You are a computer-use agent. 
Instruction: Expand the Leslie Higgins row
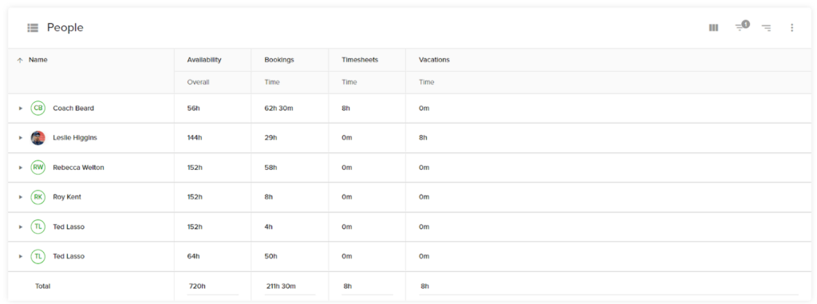pos(21,138)
